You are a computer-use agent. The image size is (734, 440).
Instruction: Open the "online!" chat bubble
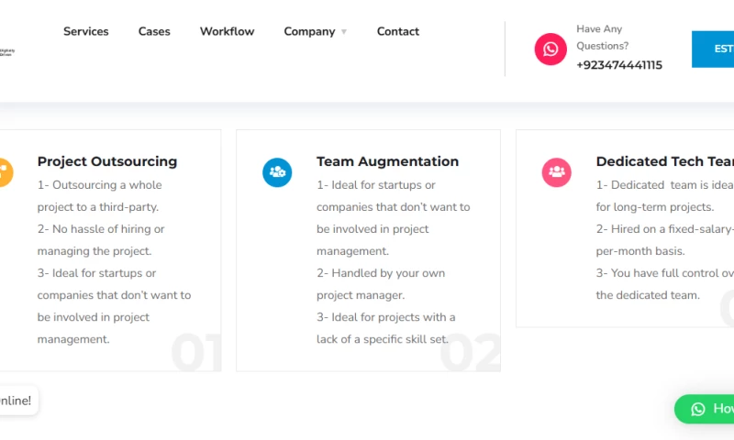[x=17, y=401]
